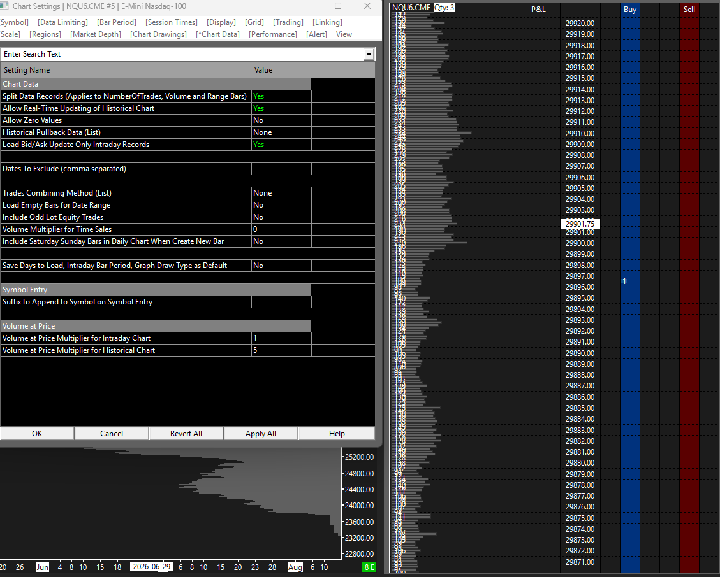Open the Linking tab
The image size is (720, 577).
point(327,22)
